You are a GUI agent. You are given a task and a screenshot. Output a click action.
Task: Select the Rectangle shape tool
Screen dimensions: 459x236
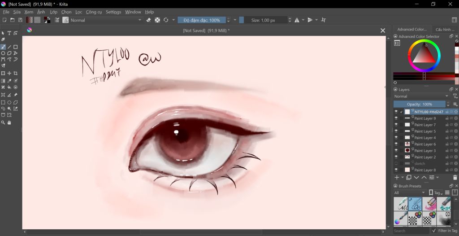click(x=16, y=47)
